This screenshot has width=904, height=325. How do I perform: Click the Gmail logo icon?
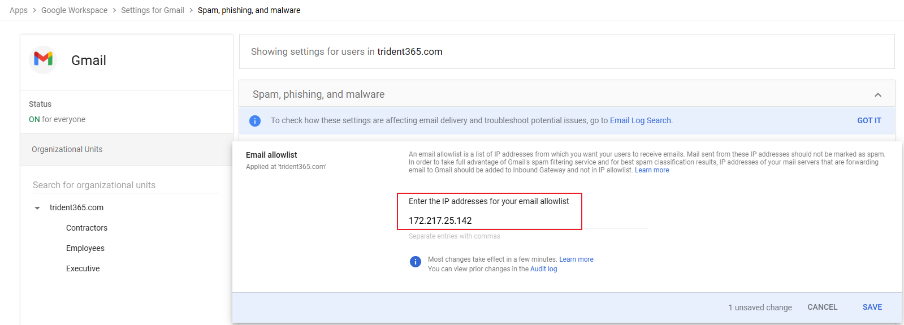pyautogui.click(x=43, y=59)
